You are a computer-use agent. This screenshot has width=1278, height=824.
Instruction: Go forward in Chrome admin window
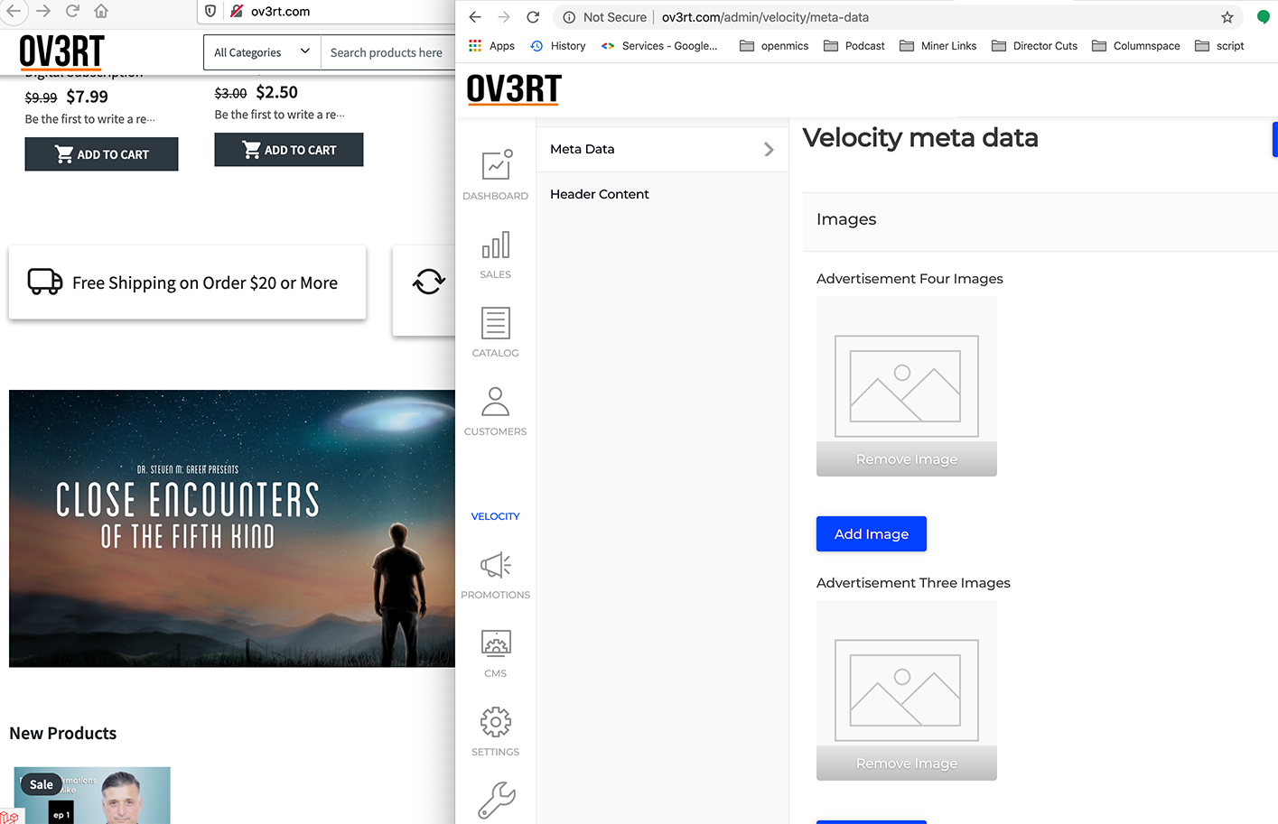504,17
